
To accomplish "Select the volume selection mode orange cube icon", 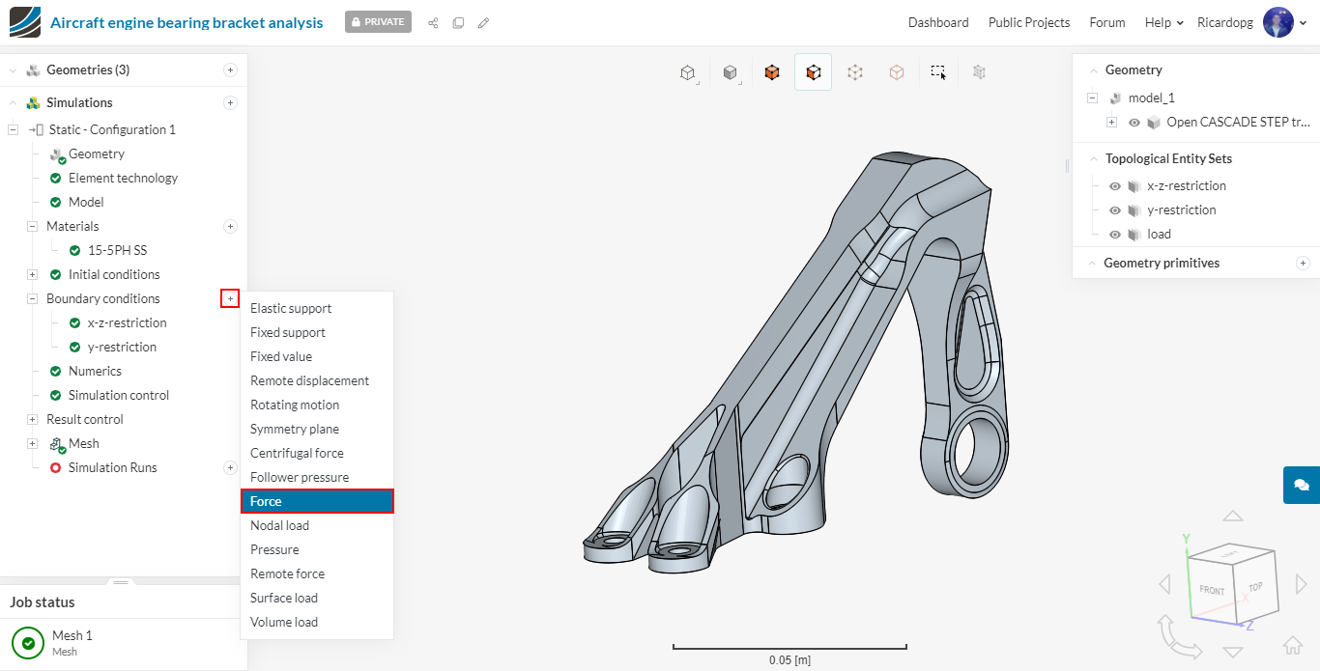I will [x=771, y=72].
